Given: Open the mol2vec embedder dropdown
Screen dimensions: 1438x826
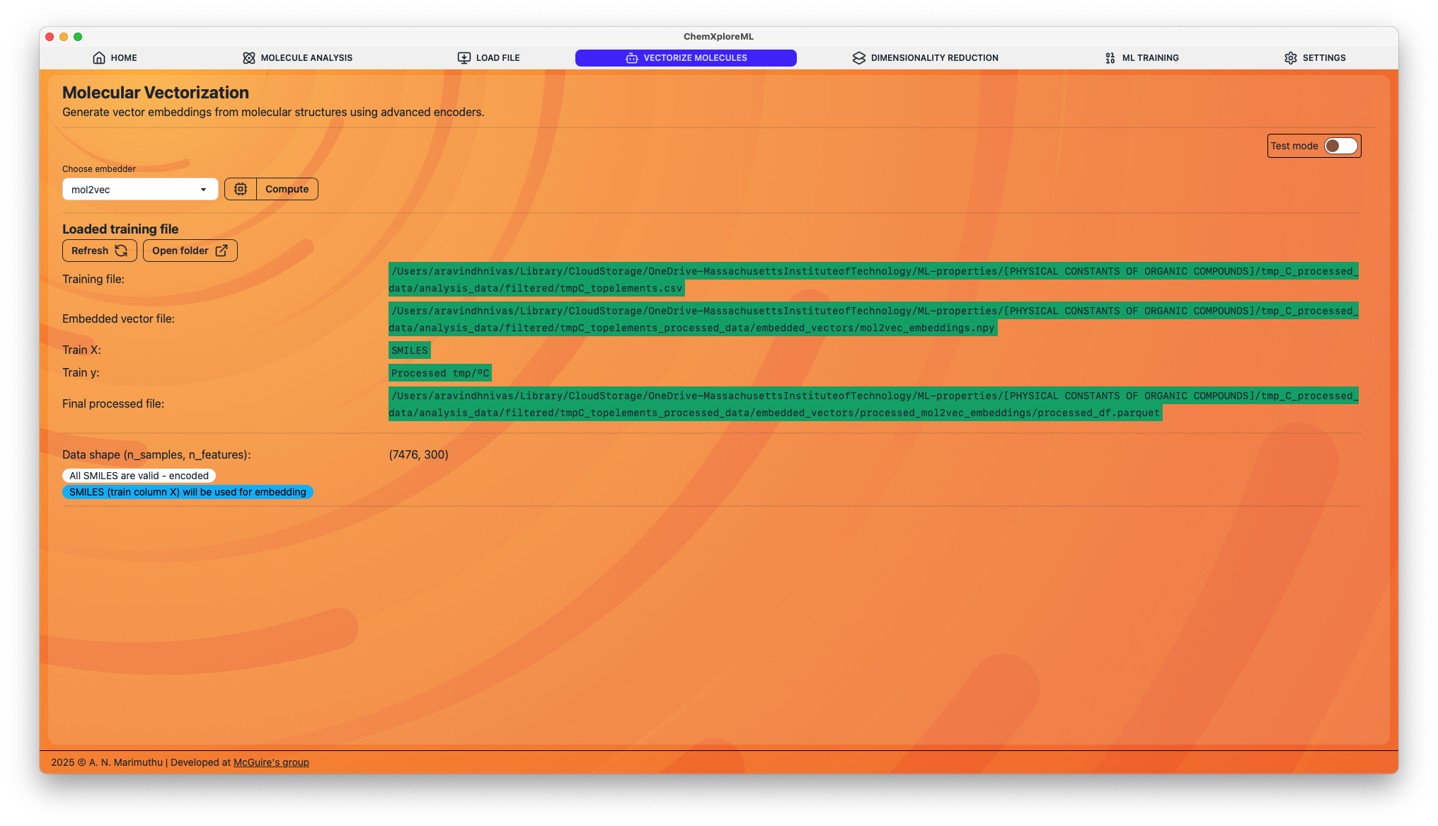Looking at the screenshot, I should (140, 190).
